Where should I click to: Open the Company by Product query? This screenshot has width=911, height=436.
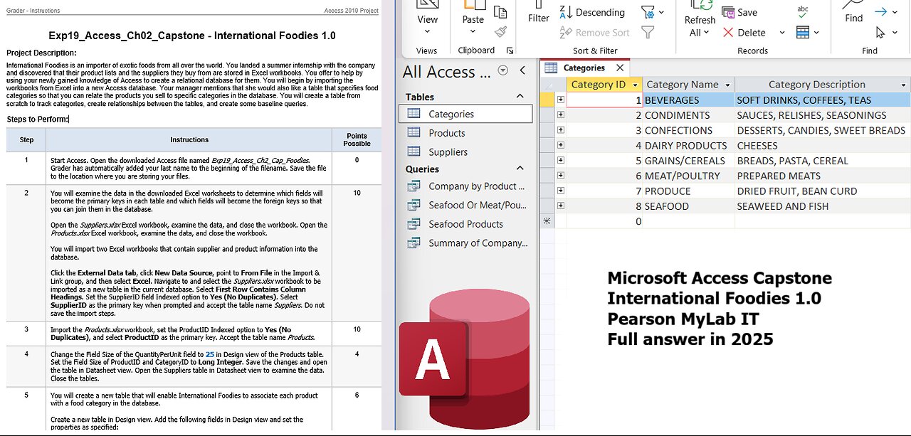(x=466, y=186)
